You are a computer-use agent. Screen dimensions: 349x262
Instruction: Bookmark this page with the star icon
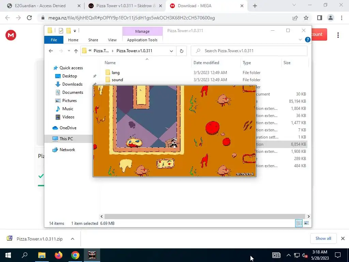(306, 18)
